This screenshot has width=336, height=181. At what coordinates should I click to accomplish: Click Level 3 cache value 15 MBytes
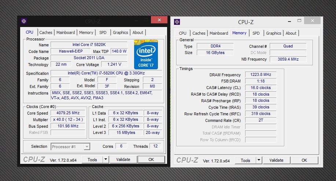coord(126,132)
